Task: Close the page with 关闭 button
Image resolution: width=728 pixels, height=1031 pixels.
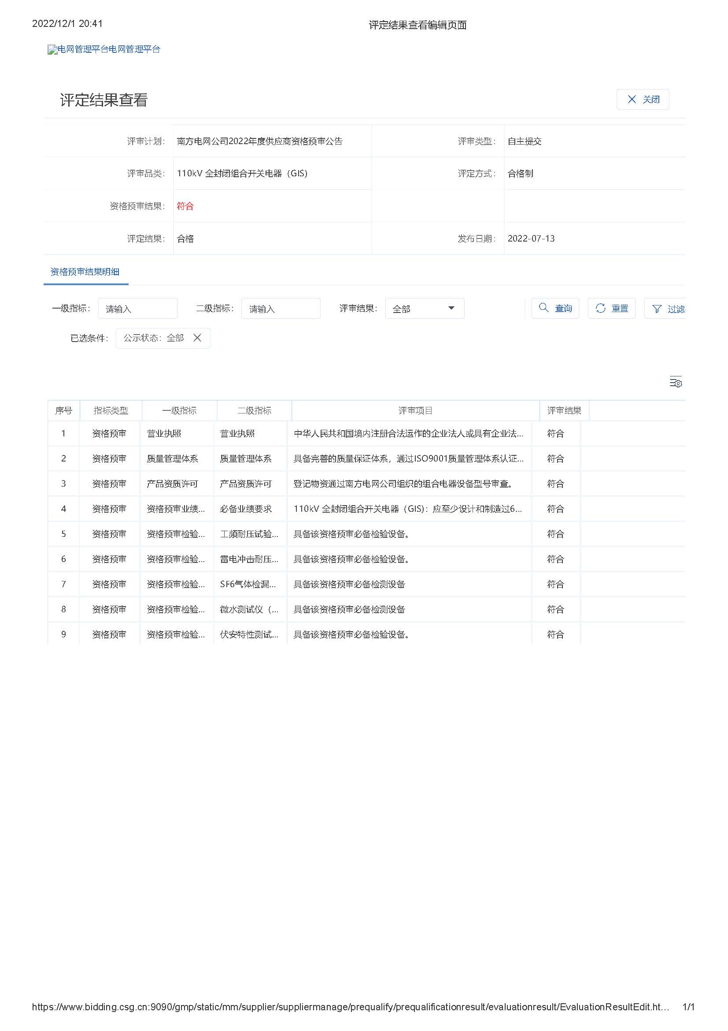Action: 642,99
